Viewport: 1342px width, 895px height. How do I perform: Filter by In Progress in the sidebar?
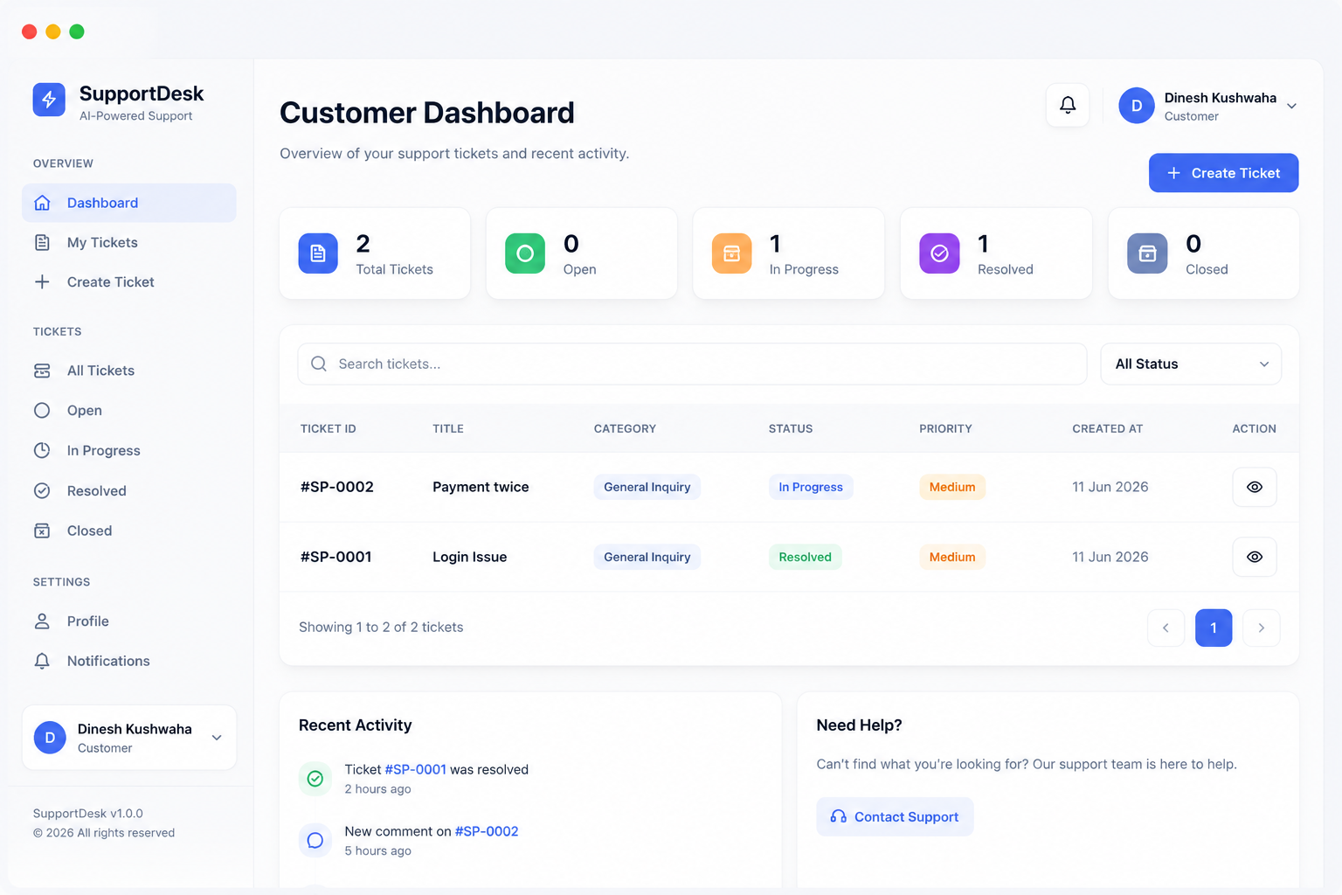129,451
